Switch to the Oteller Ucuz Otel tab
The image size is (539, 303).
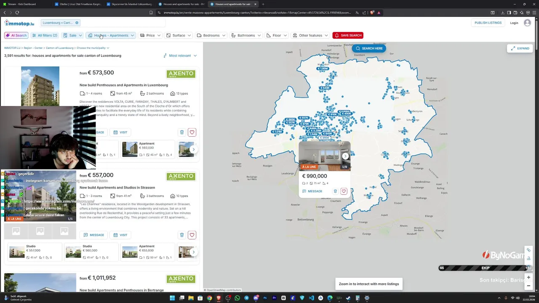[78, 4]
